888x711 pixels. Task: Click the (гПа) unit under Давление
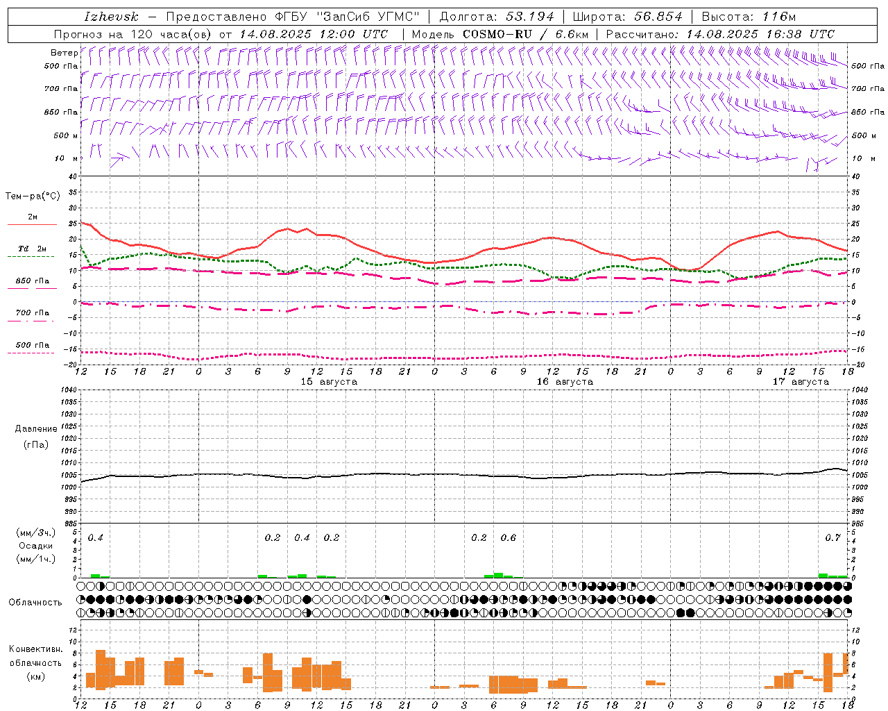point(36,444)
